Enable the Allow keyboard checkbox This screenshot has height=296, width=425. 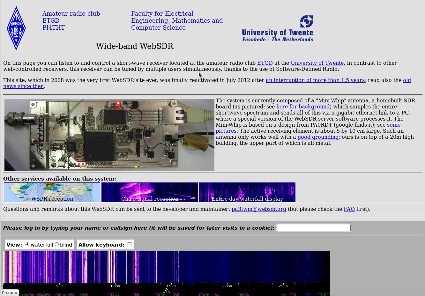[x=130, y=244]
